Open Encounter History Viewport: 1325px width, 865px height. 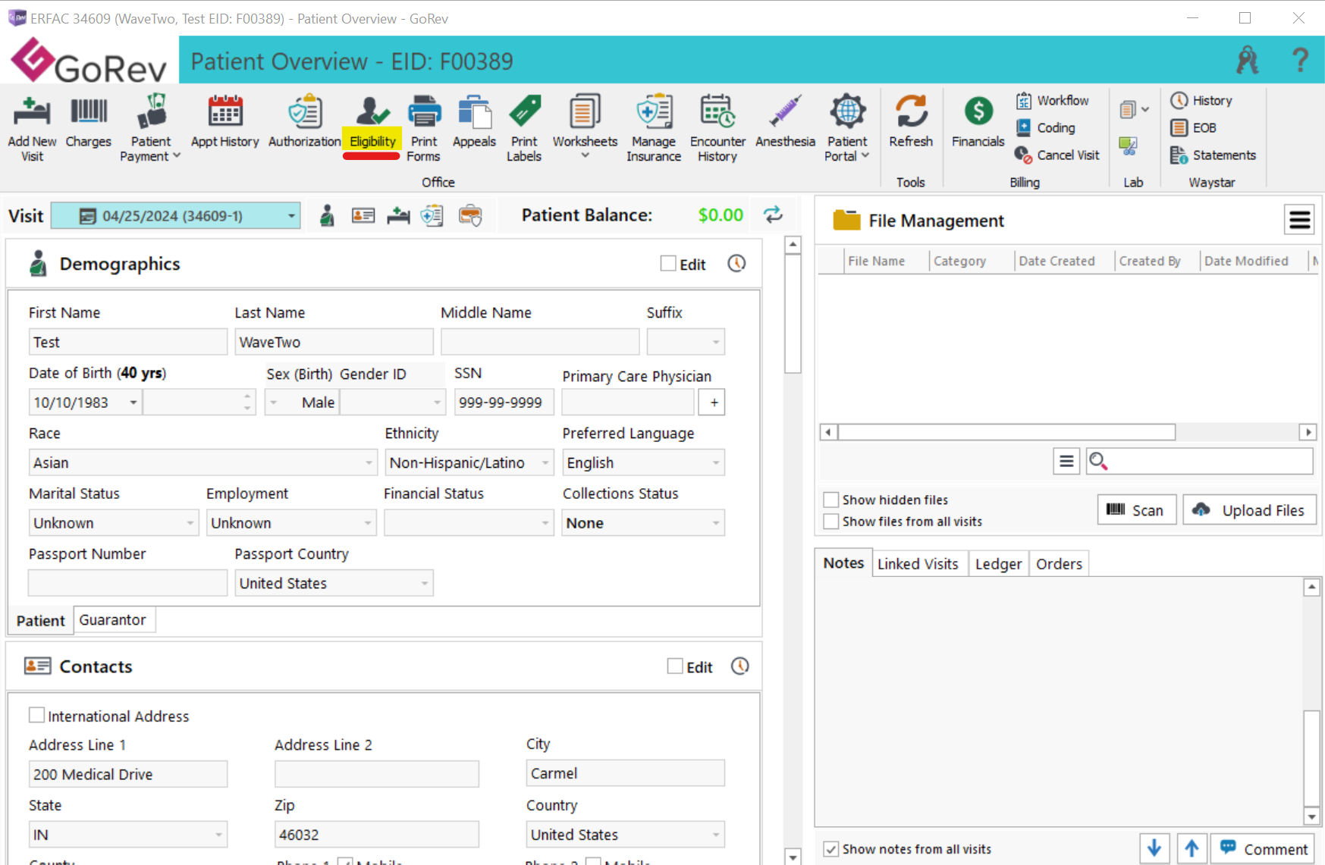[717, 129]
